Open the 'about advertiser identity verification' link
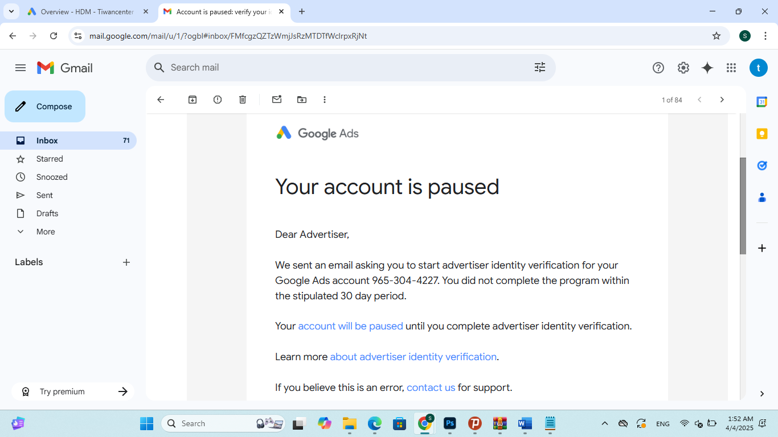Image resolution: width=778 pixels, height=437 pixels. tap(413, 357)
